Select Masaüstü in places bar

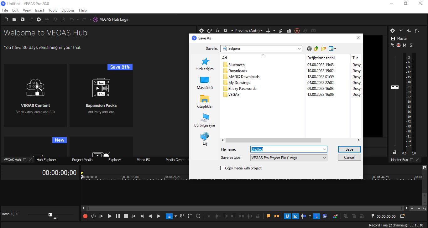[205, 83]
